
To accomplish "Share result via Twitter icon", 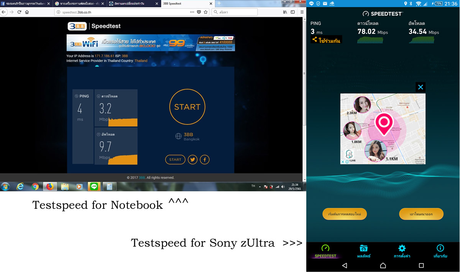I will point(192,159).
